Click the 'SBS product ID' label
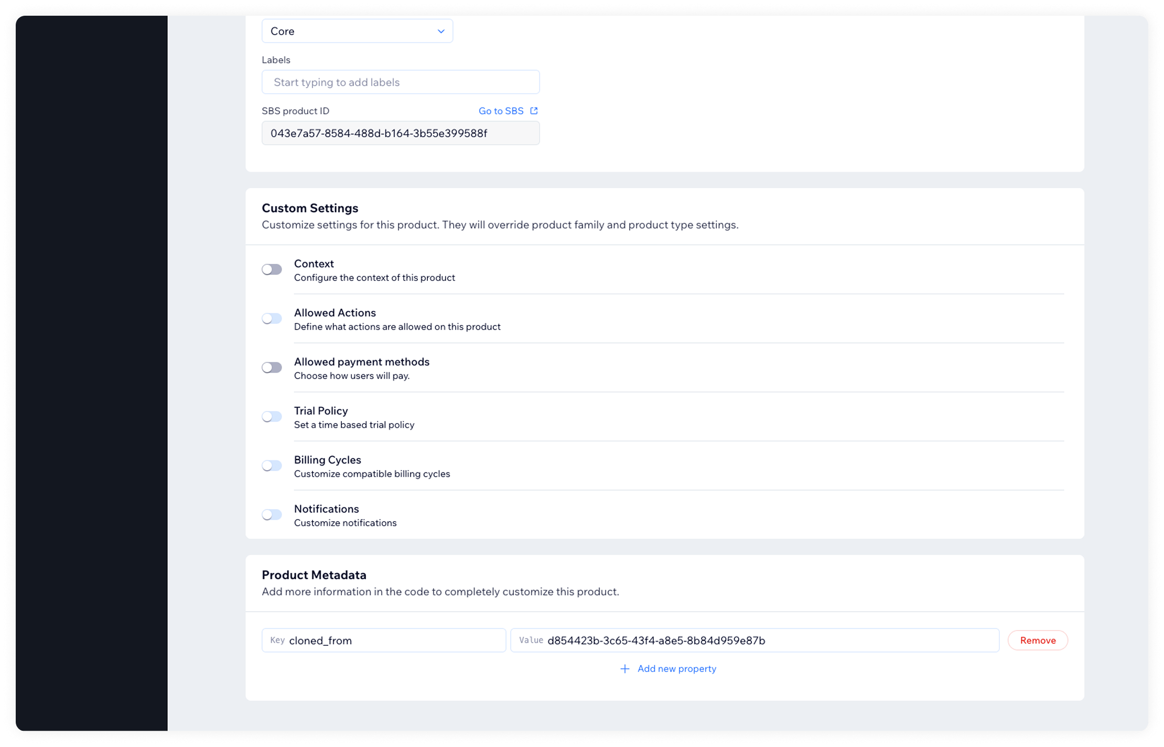 click(296, 111)
